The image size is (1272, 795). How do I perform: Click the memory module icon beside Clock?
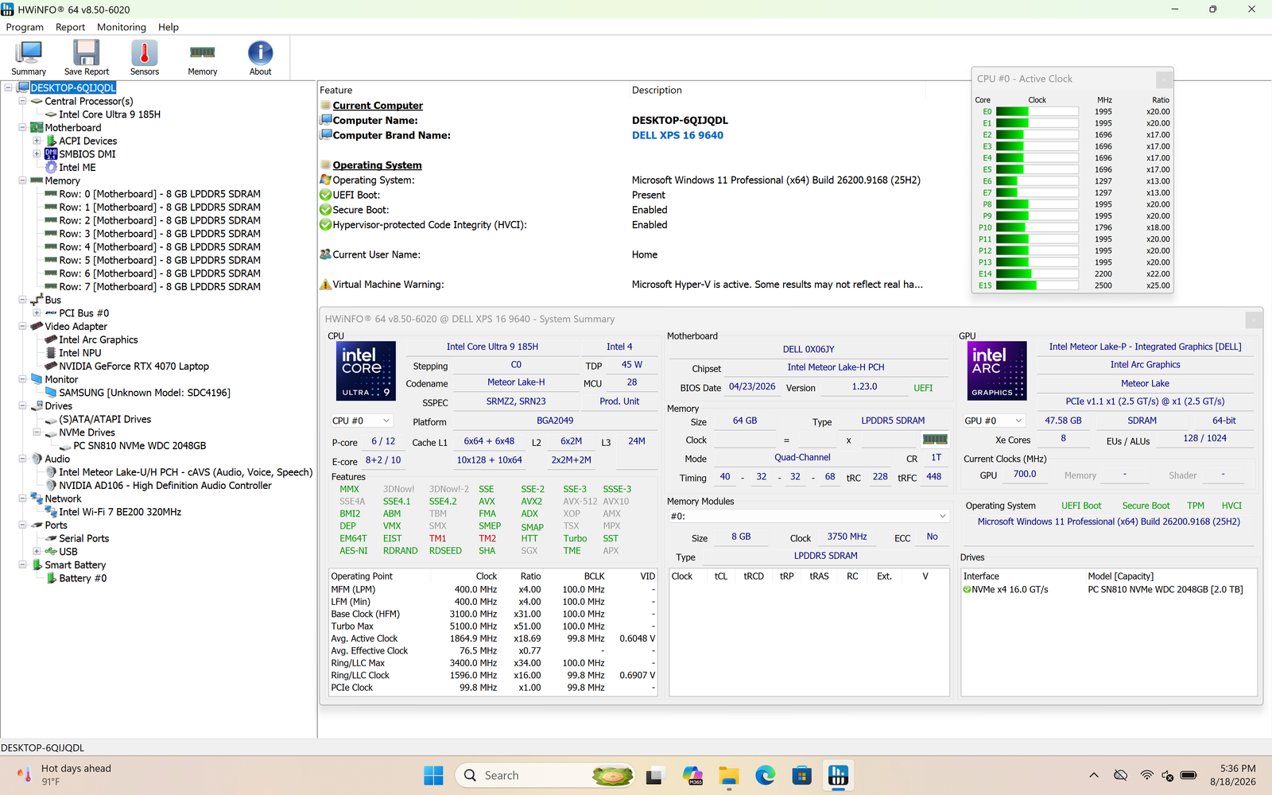pyautogui.click(x=935, y=440)
